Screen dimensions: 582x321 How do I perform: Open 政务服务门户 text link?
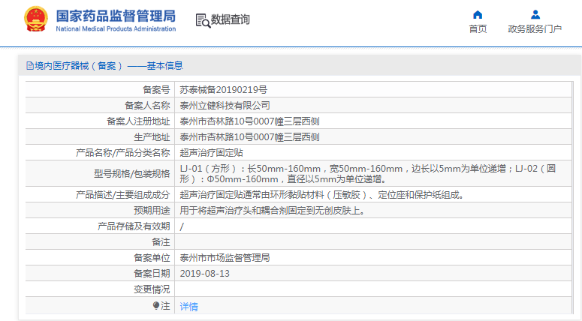[x=535, y=29]
